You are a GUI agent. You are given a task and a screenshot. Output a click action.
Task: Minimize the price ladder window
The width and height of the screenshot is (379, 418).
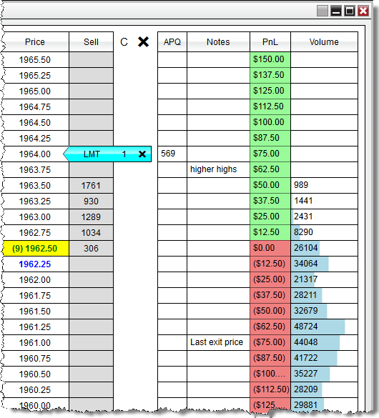tap(336, 11)
